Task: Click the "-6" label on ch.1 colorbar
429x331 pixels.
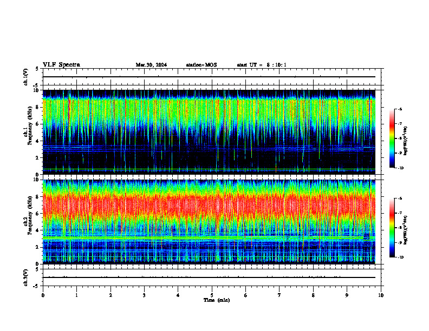Action: pos(400,109)
